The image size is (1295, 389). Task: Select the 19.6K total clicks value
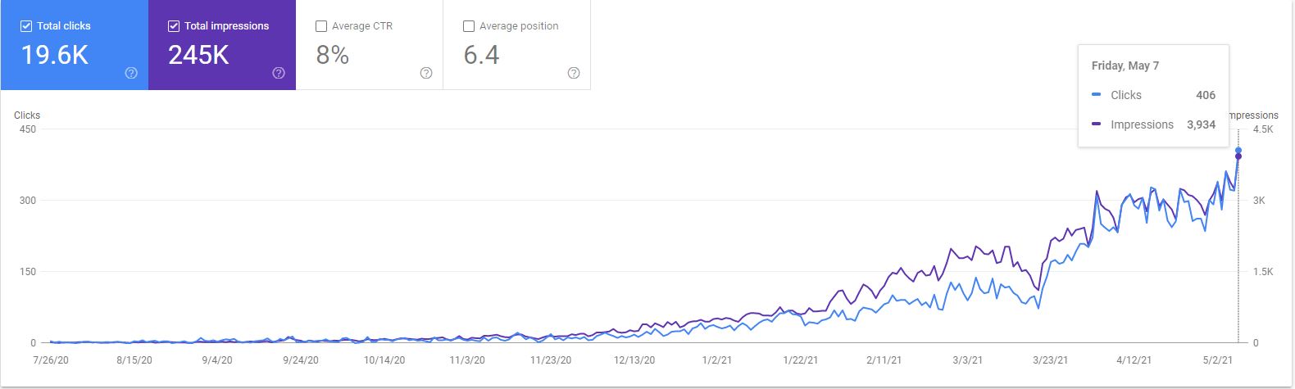55,55
